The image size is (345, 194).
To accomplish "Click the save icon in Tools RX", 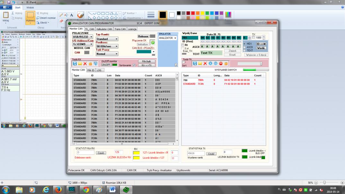I will [x=75, y=64].
